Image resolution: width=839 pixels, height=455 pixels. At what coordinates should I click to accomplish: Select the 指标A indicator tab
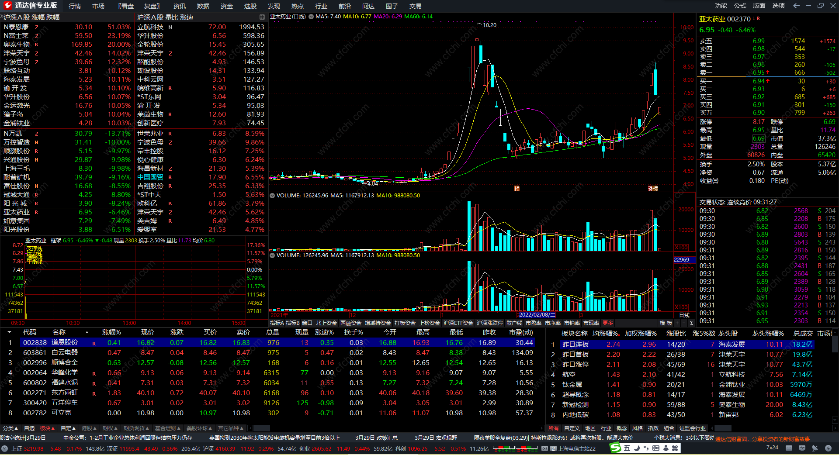(x=277, y=323)
